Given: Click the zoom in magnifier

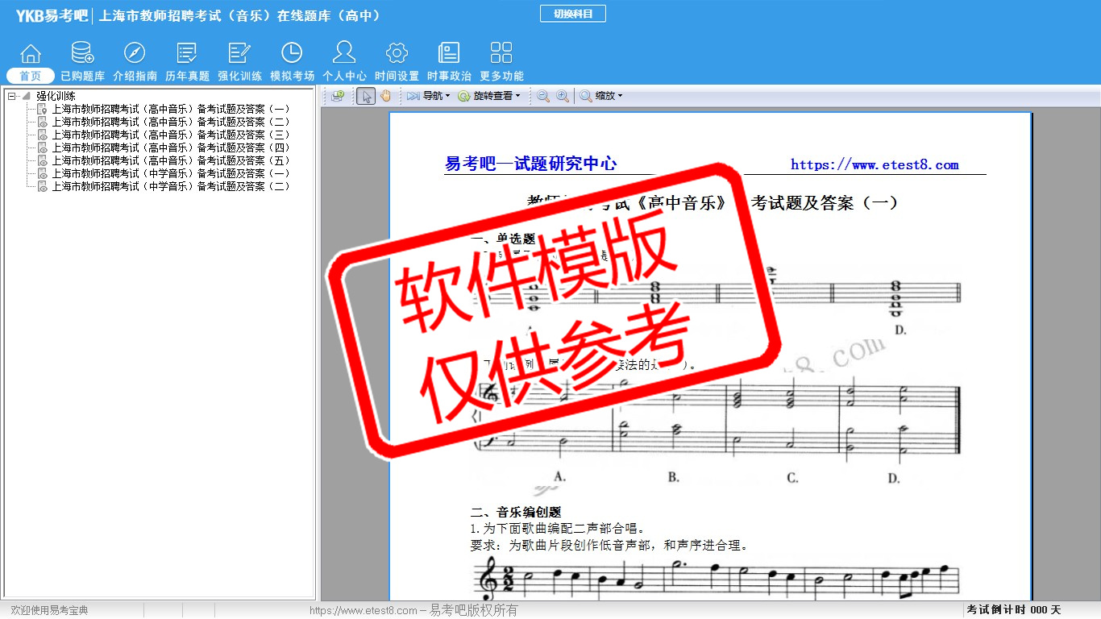Looking at the screenshot, I should coord(563,96).
